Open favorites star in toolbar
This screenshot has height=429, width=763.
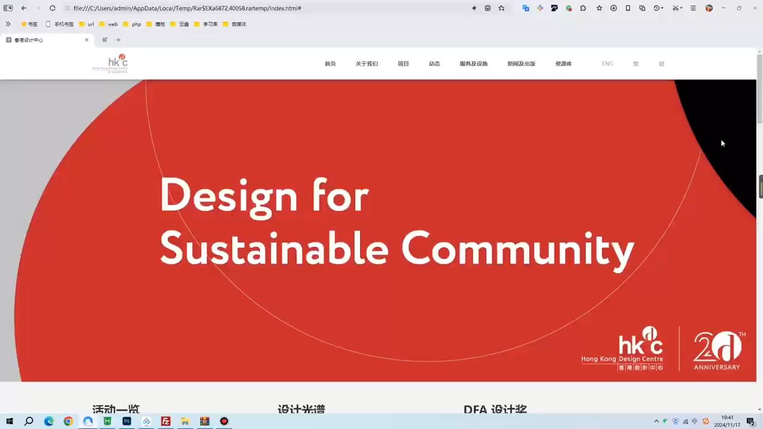599,8
